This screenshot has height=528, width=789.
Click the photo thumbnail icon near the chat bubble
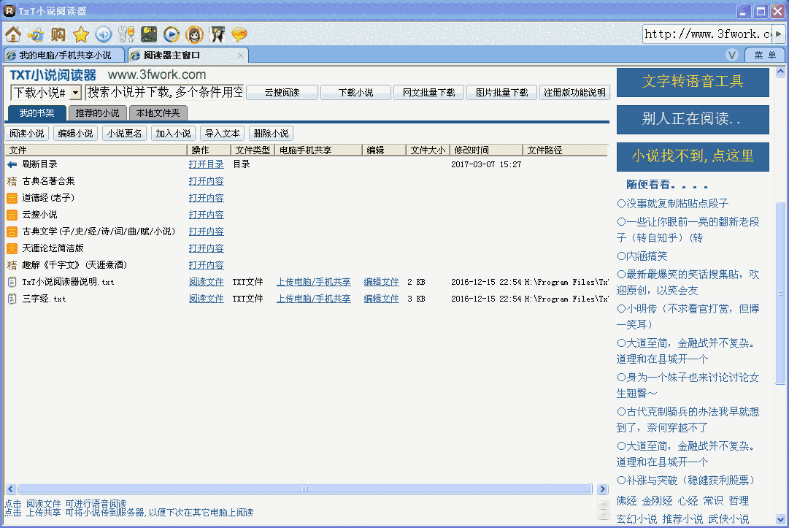tap(216, 34)
